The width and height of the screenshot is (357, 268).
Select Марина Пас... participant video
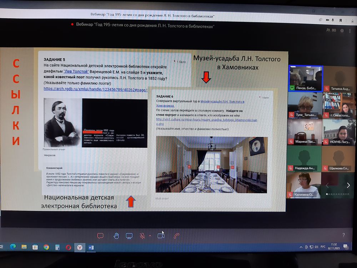[305, 132]
